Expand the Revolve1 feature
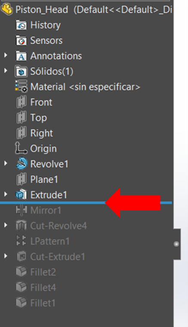The width and height of the screenshot is (188, 327). (x=6, y=163)
